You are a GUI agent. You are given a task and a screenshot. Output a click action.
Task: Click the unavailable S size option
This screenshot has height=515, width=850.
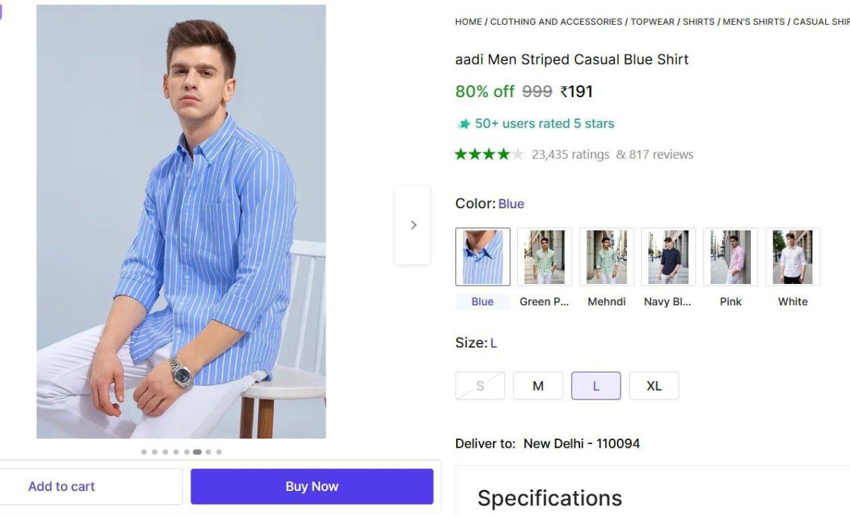pos(480,386)
